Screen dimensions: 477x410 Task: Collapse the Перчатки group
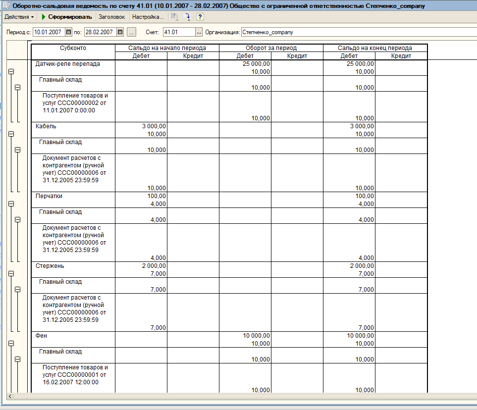[11, 204]
